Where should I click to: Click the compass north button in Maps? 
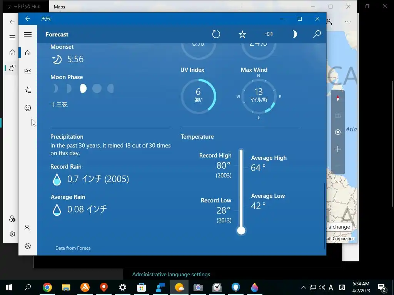click(x=338, y=99)
